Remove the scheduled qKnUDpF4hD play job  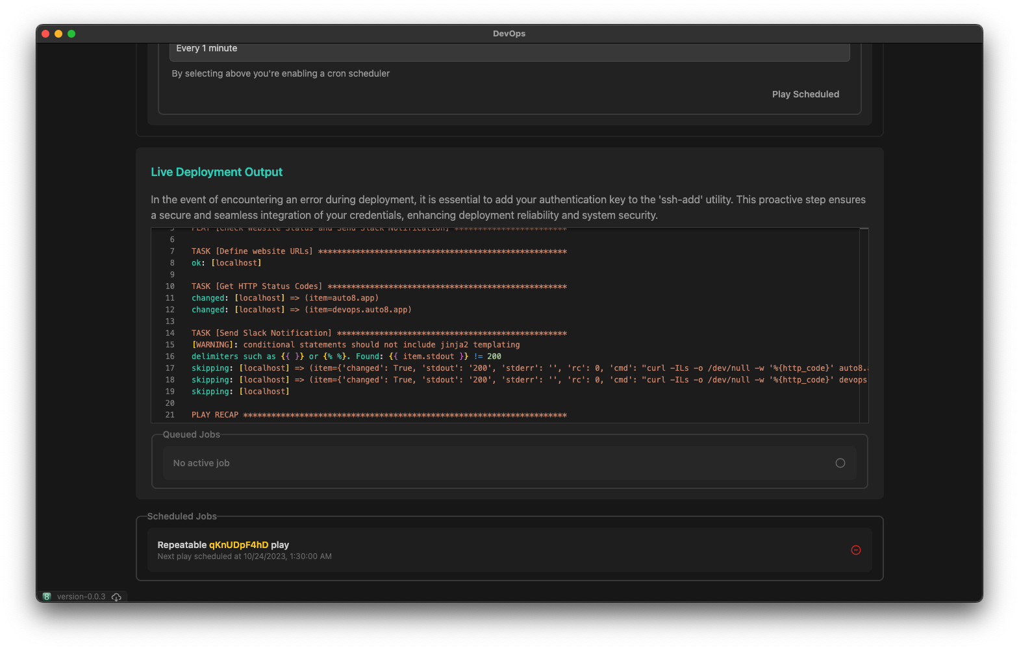coord(855,550)
